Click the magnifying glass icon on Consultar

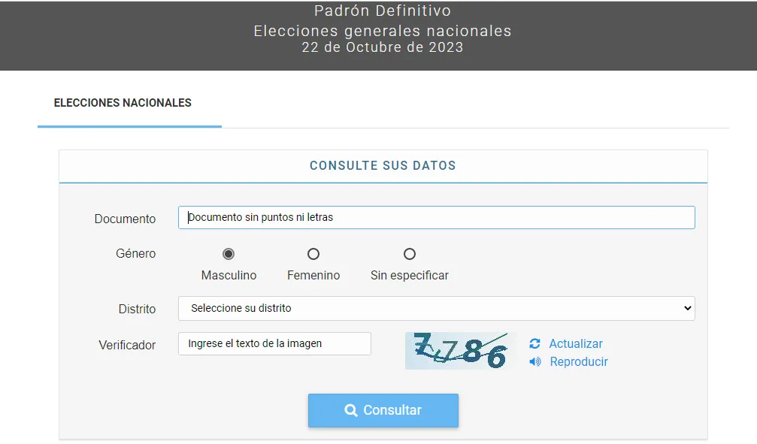pos(350,410)
